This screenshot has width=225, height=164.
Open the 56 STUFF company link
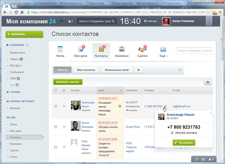[x=132, y=102]
